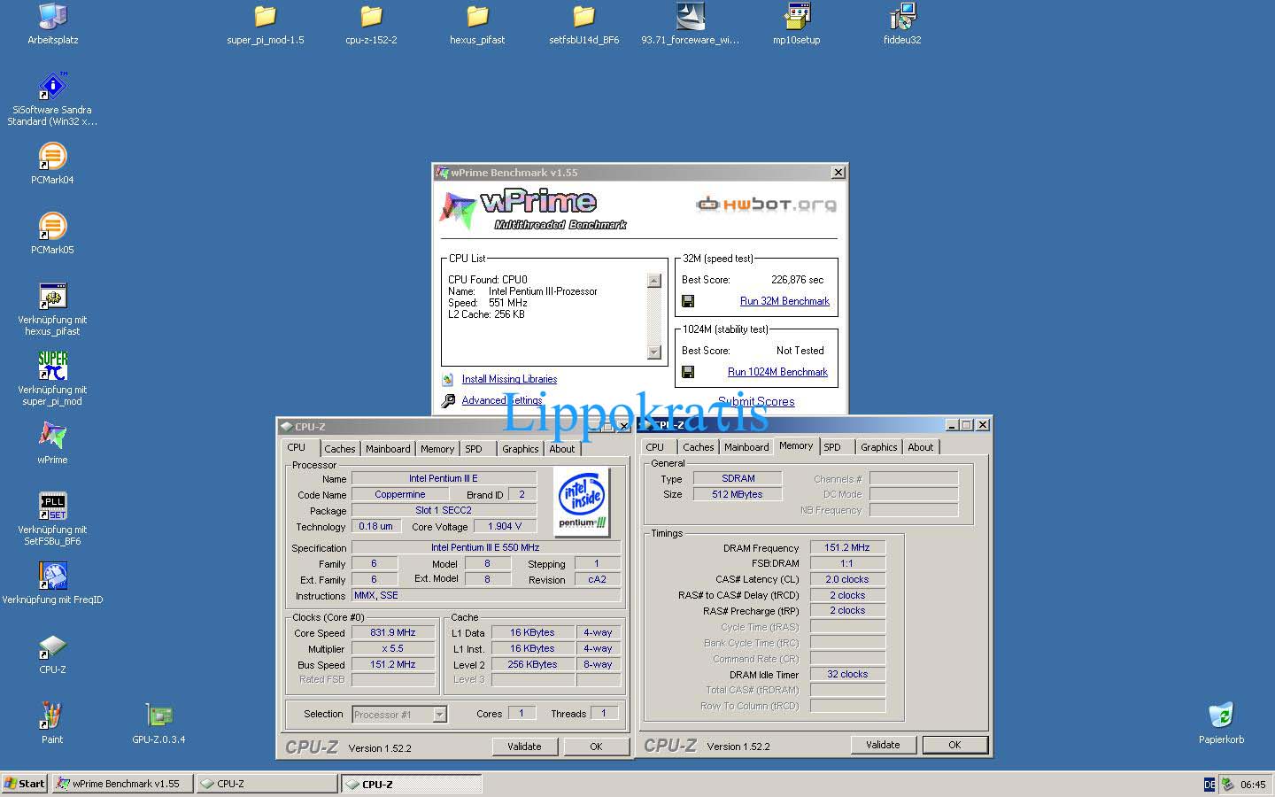Click Validate in right CPU-Z Memory window
The width and height of the screenshot is (1275, 797).
[x=883, y=745]
